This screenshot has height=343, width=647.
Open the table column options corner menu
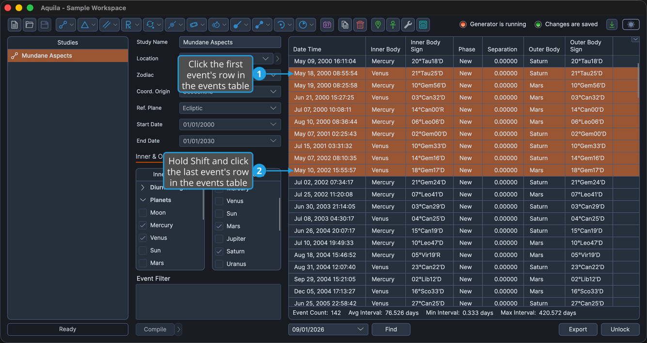[635, 40]
